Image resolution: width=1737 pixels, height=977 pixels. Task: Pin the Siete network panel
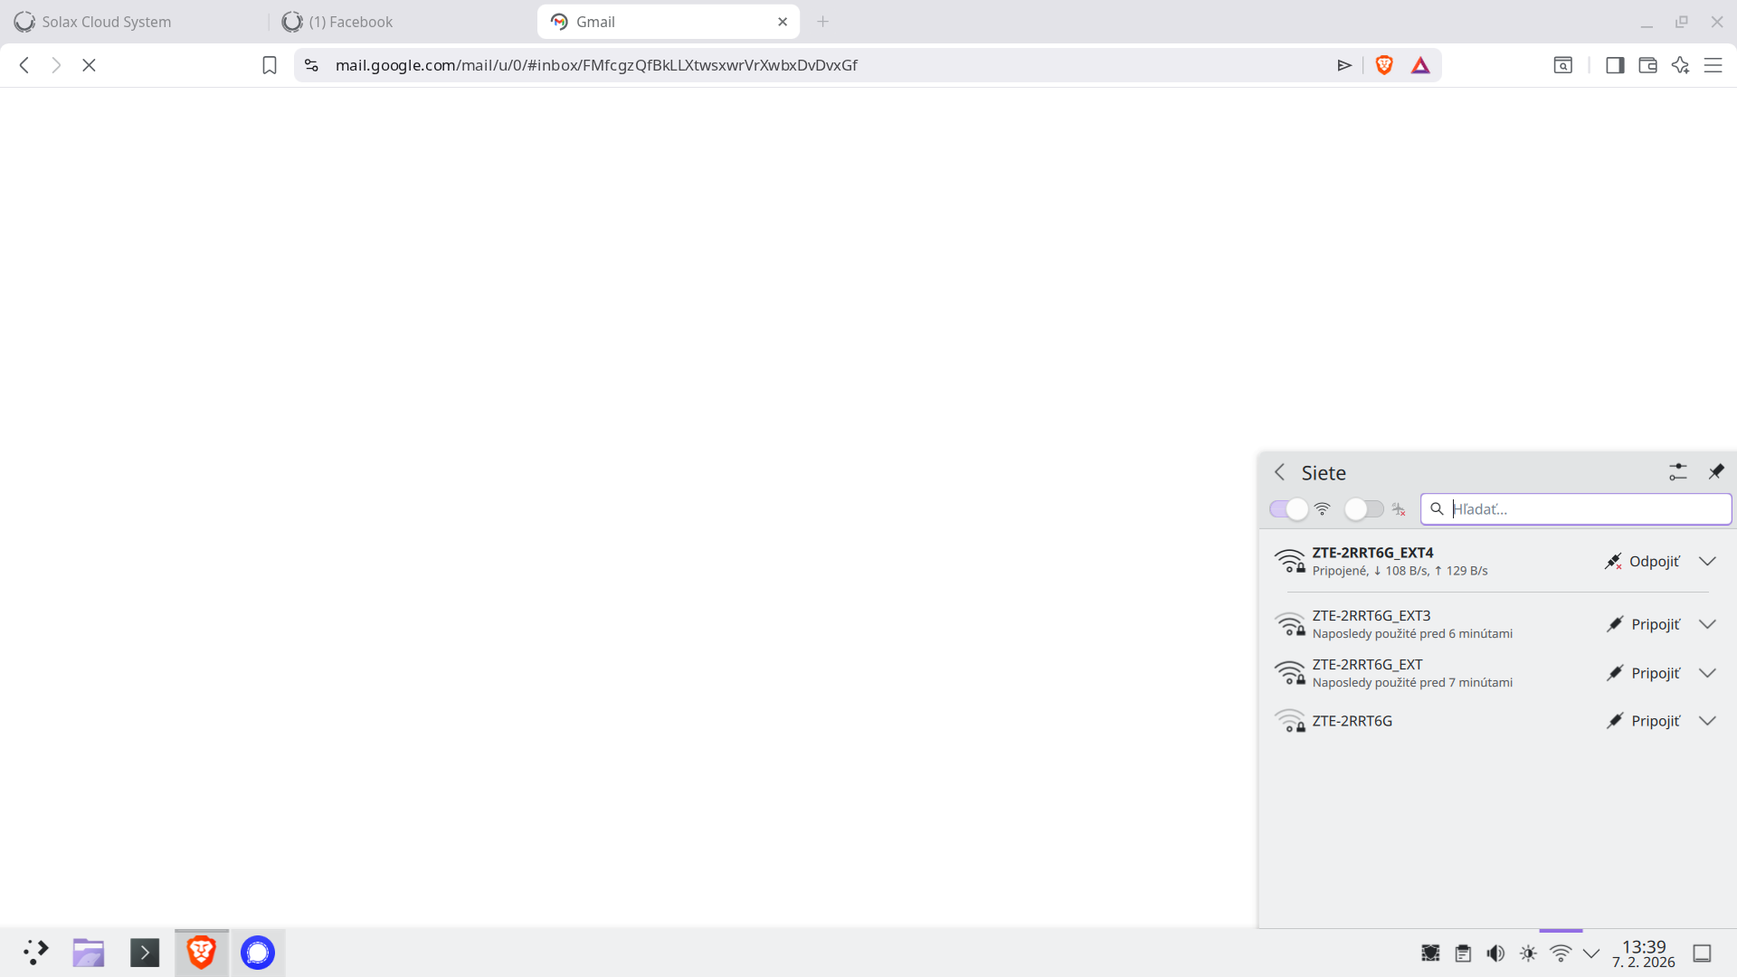pos(1716,471)
